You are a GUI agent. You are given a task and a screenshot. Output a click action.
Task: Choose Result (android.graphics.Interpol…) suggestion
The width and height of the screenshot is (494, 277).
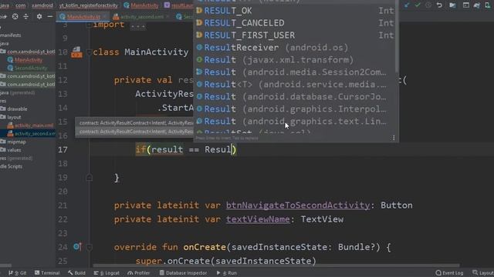[295, 108]
